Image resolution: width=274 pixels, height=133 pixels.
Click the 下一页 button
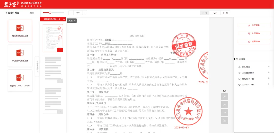point(225,13)
